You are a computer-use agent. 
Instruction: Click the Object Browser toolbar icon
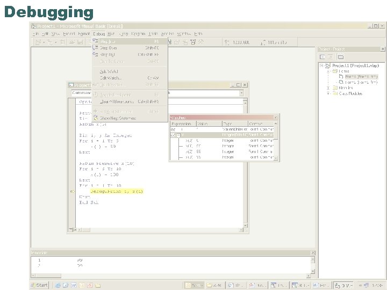193,42
